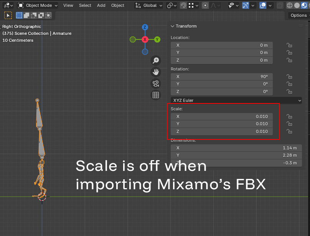The image size is (310, 236).
Task: Click the negative Z axis gizmo circle
Action: (145, 52)
